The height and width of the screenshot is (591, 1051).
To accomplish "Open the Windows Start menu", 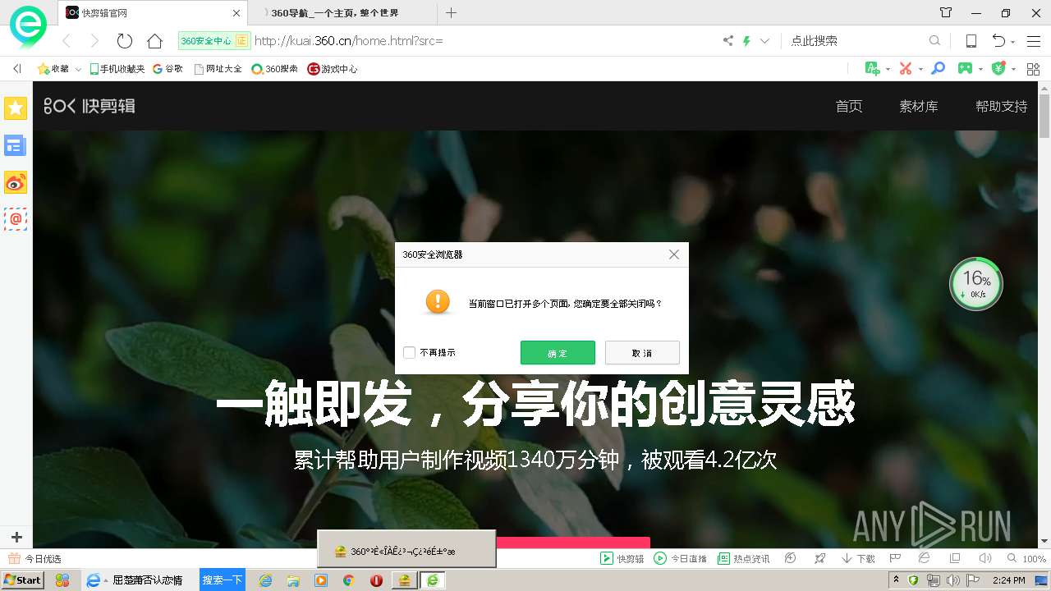I will coord(23,580).
